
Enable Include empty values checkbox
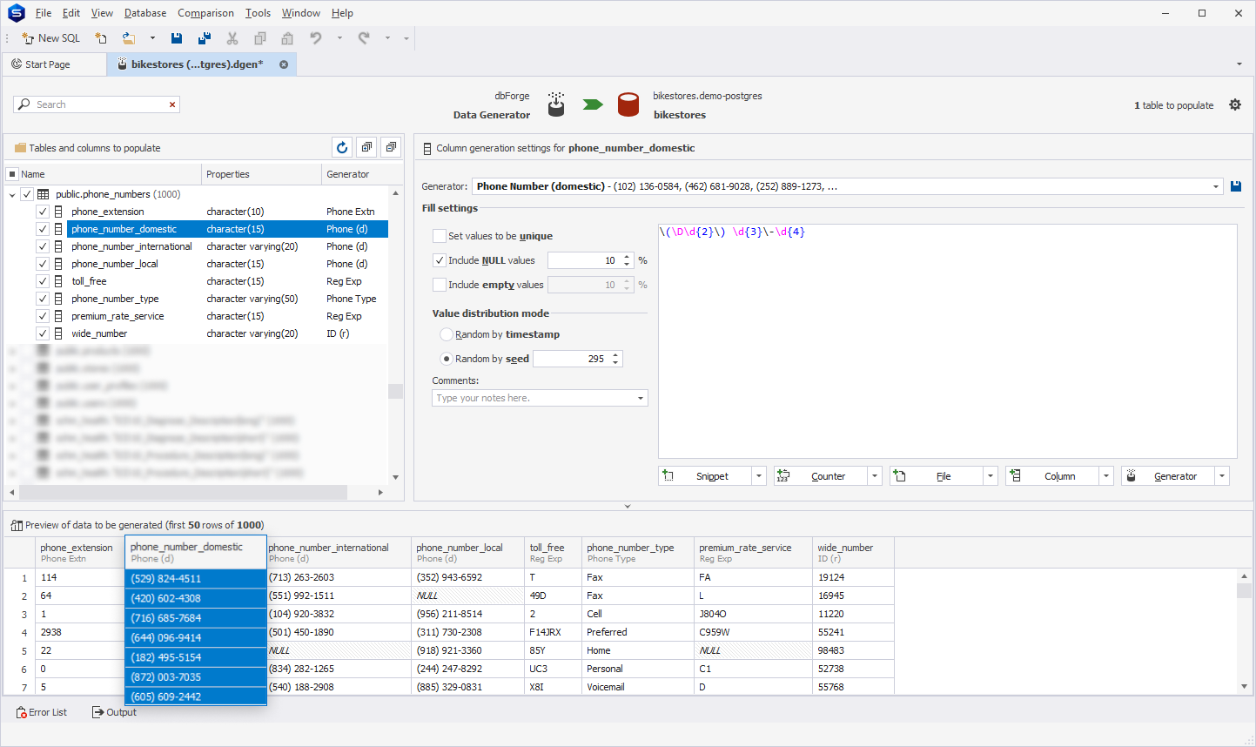click(x=440, y=285)
